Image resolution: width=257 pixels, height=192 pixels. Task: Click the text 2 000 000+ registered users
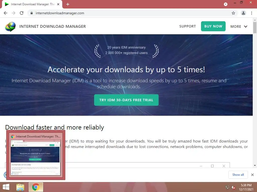tap(126, 53)
